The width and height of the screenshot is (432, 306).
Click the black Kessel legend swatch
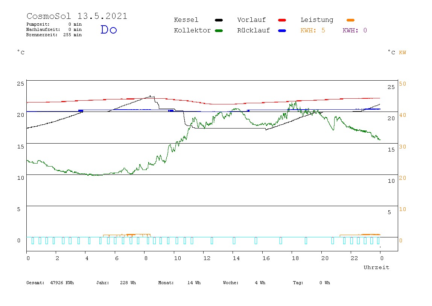pyautogui.click(x=219, y=20)
